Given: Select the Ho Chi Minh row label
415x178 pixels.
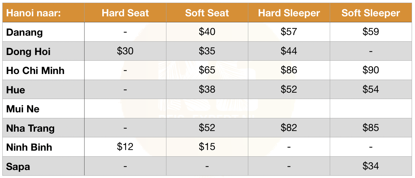Looking at the screenshot, I should 35,71.
